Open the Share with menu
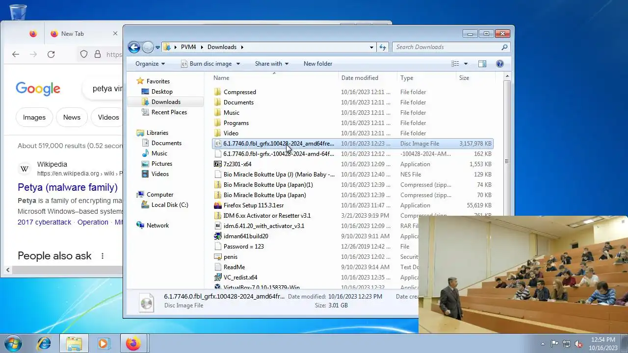628x353 pixels. pyautogui.click(x=272, y=64)
